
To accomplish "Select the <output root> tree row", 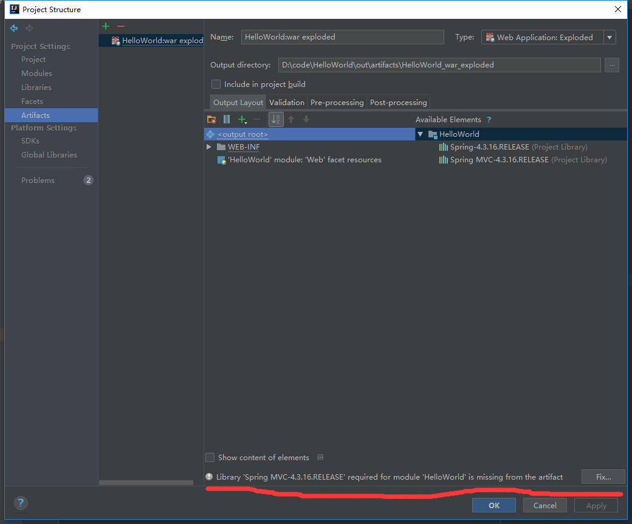I will [309, 134].
